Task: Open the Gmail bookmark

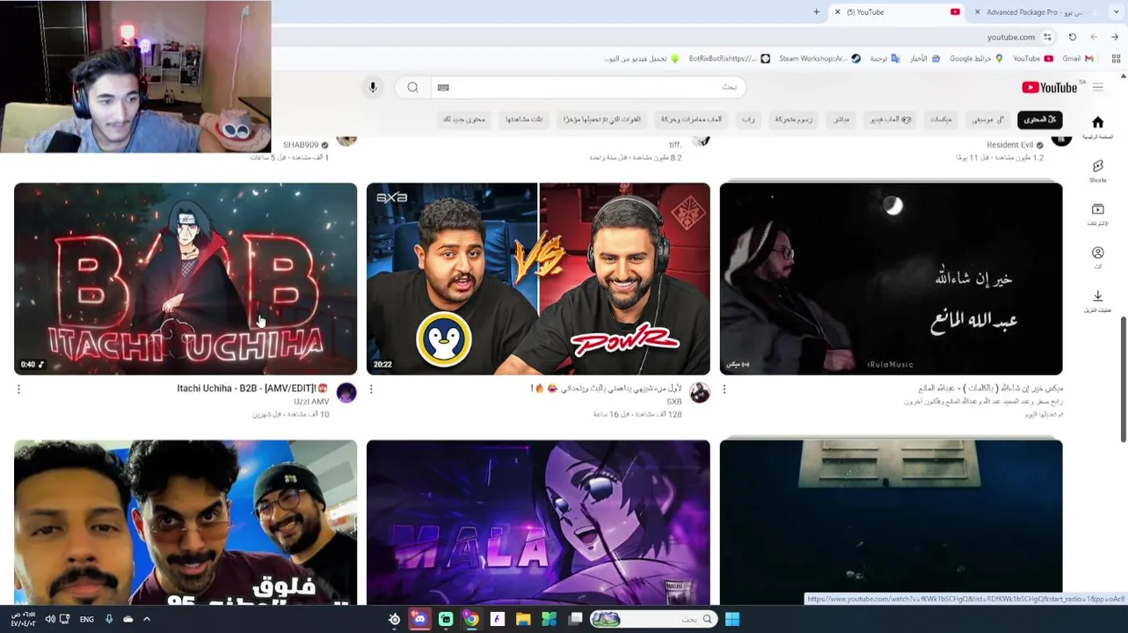Action: point(1077,59)
